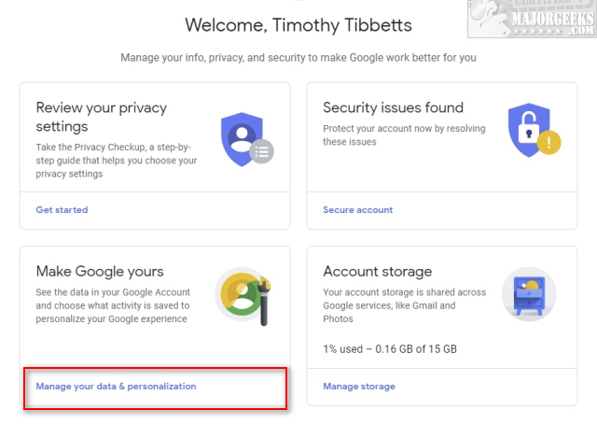Click the Make Google yours heading
Image resolution: width=597 pixels, height=424 pixels.
(100, 272)
